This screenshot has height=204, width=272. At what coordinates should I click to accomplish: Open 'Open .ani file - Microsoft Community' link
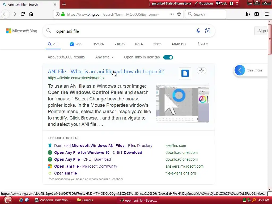coord(86,166)
